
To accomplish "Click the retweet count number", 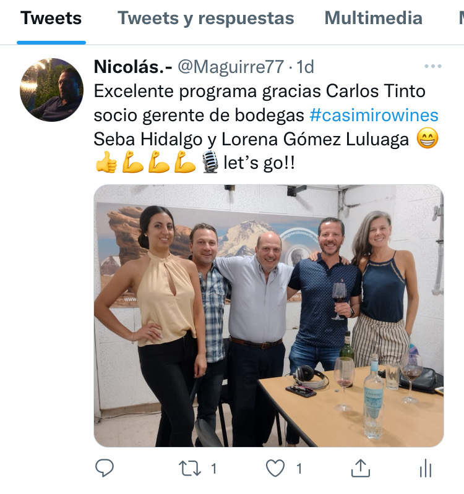I will coord(213,469).
